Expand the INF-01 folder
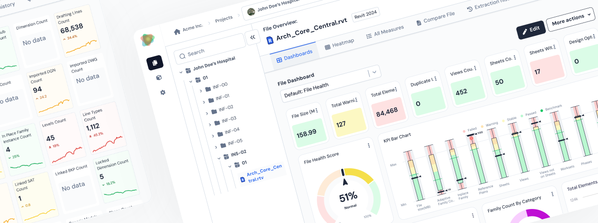Image resolution: width=598 pixels, height=223 pixels. [204, 101]
